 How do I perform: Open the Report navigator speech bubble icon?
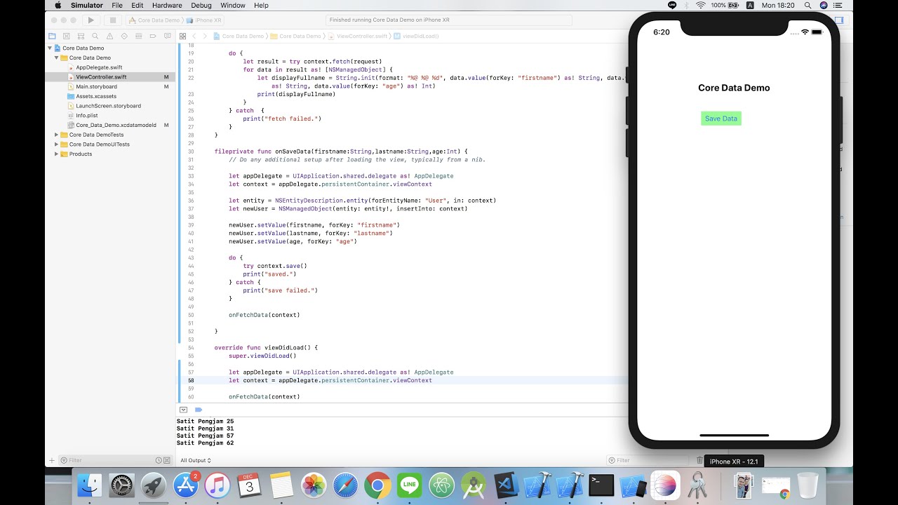168,36
